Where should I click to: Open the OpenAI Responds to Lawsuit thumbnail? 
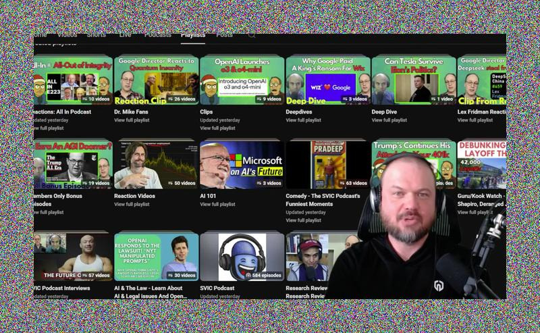pos(157,257)
